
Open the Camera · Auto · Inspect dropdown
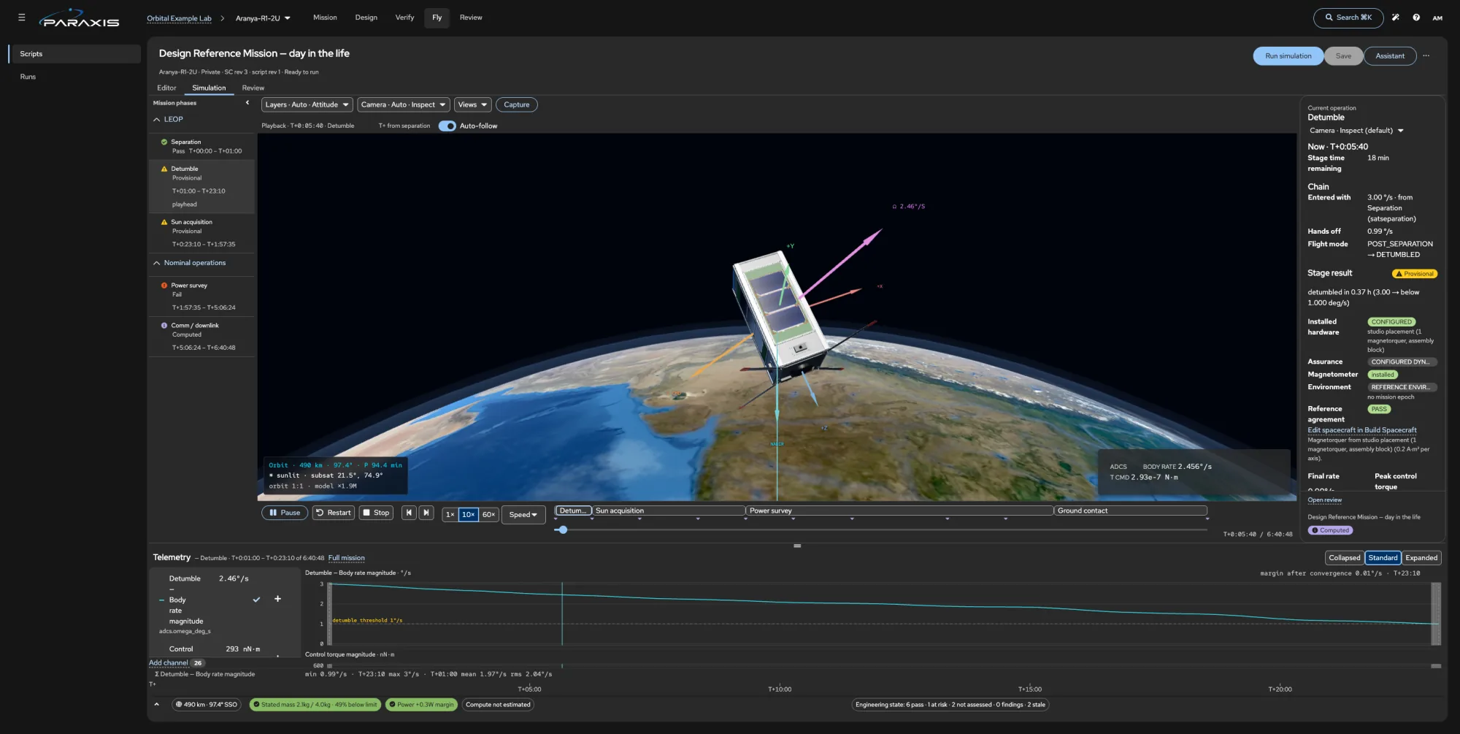(x=403, y=104)
